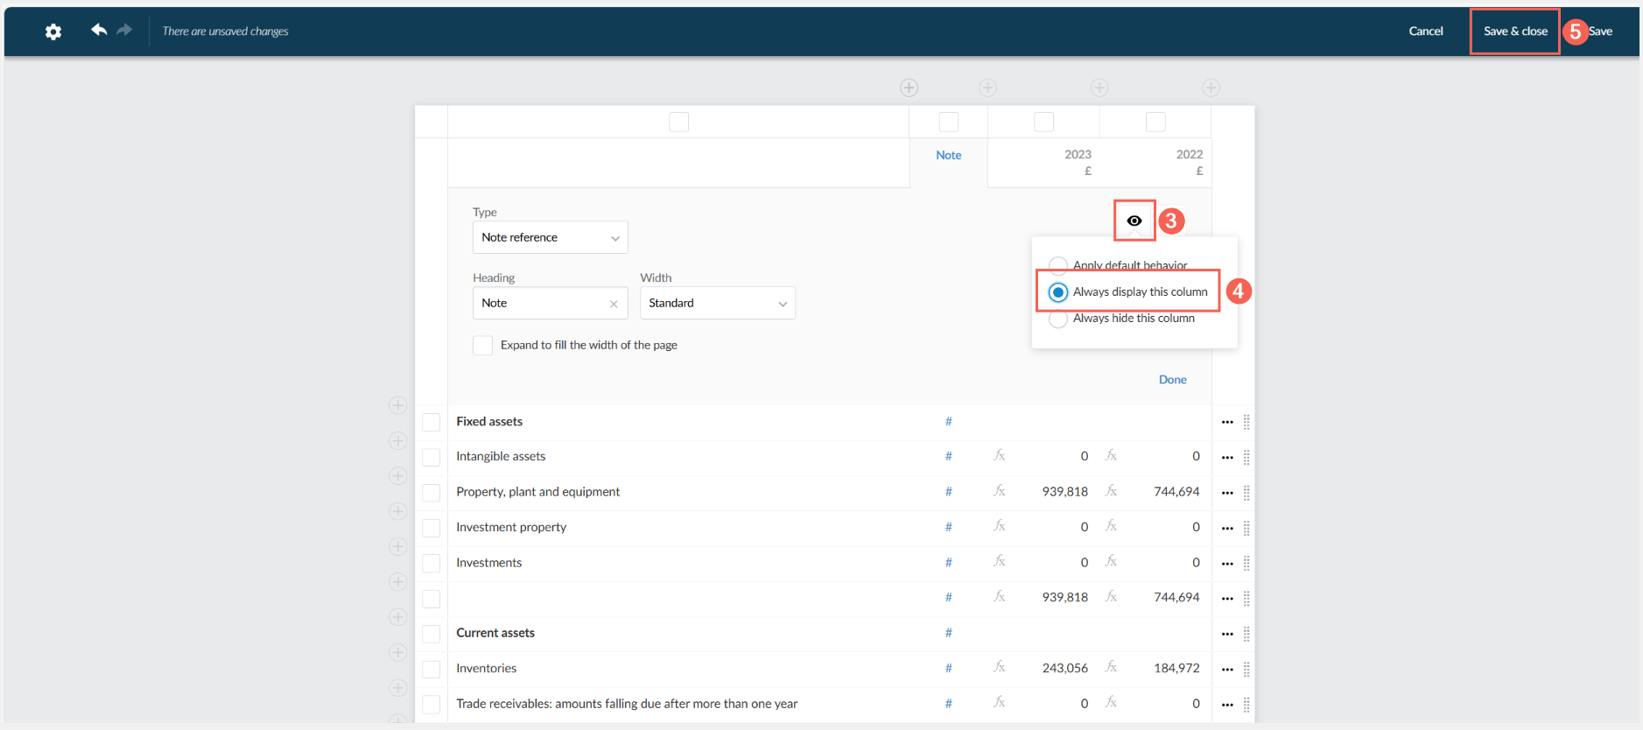Screen dimensions: 1643x730
Task: Select the Trade receivables row label
Action: pyautogui.click(x=627, y=704)
